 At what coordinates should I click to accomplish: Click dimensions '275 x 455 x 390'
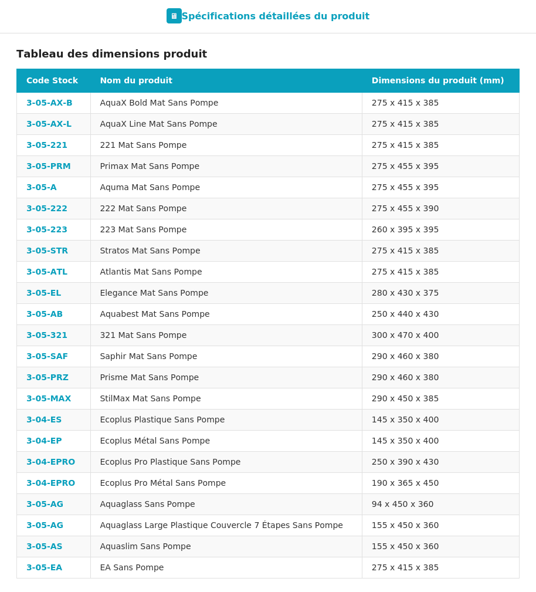(405, 208)
